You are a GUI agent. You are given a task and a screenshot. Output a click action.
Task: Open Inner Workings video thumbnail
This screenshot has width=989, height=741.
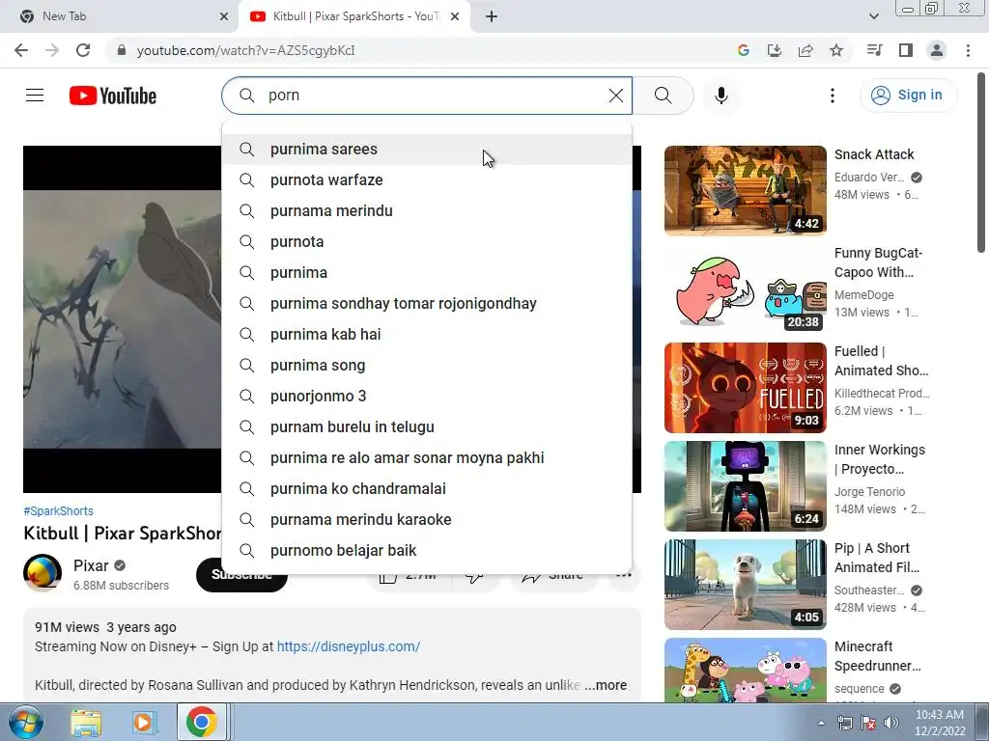click(x=745, y=486)
